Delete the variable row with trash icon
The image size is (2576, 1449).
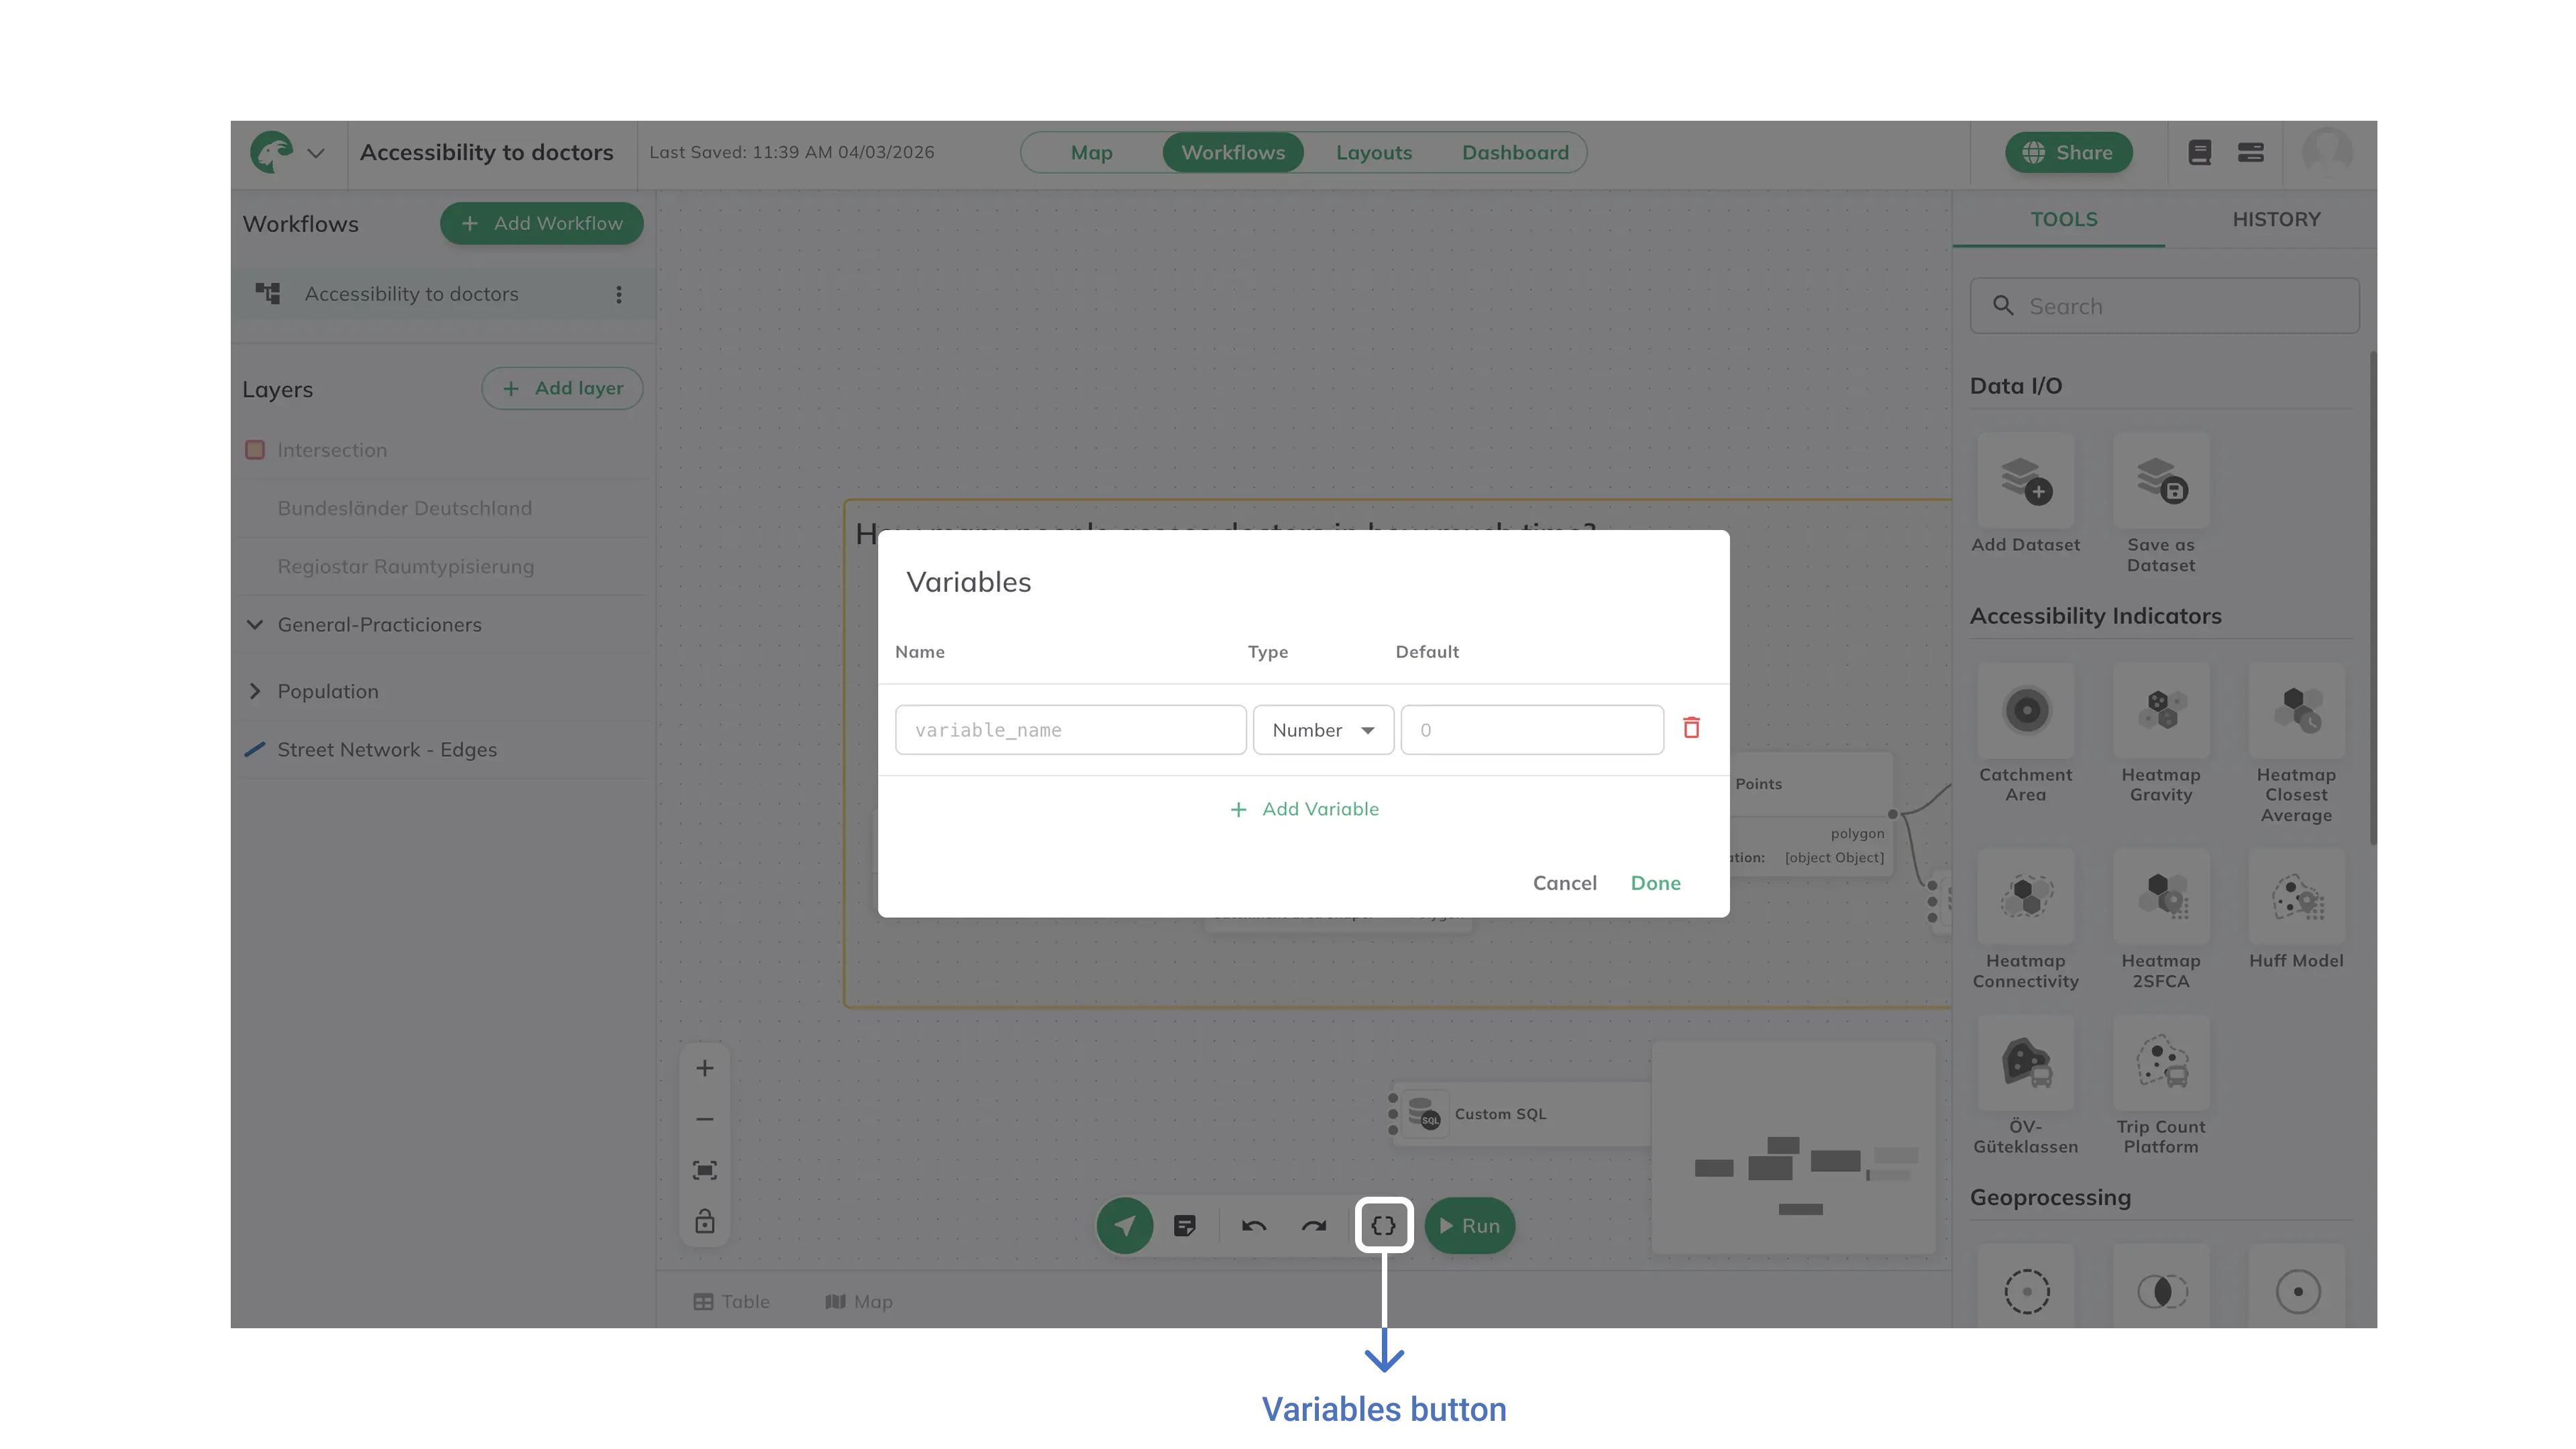1691,728
